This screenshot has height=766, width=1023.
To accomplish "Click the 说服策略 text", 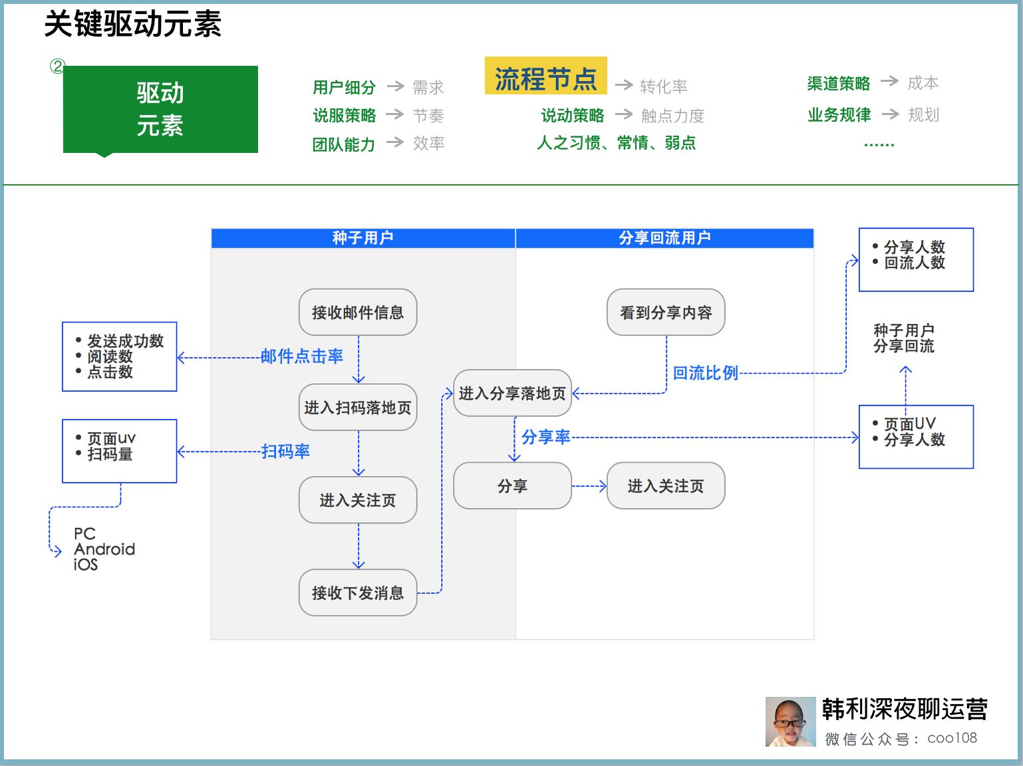I will pos(344,116).
